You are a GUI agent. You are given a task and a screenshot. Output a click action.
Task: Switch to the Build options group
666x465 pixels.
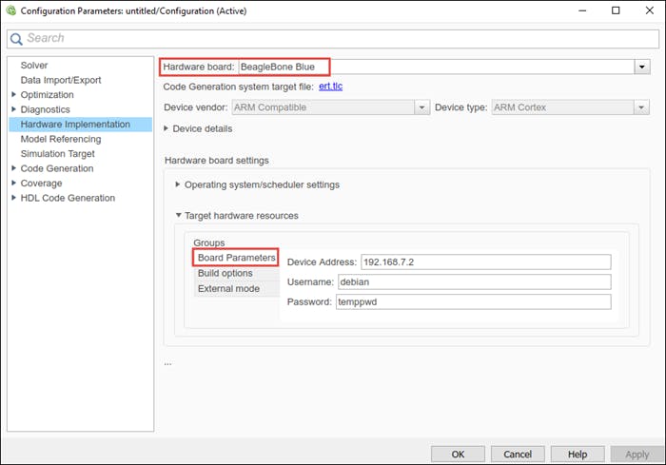click(x=225, y=273)
